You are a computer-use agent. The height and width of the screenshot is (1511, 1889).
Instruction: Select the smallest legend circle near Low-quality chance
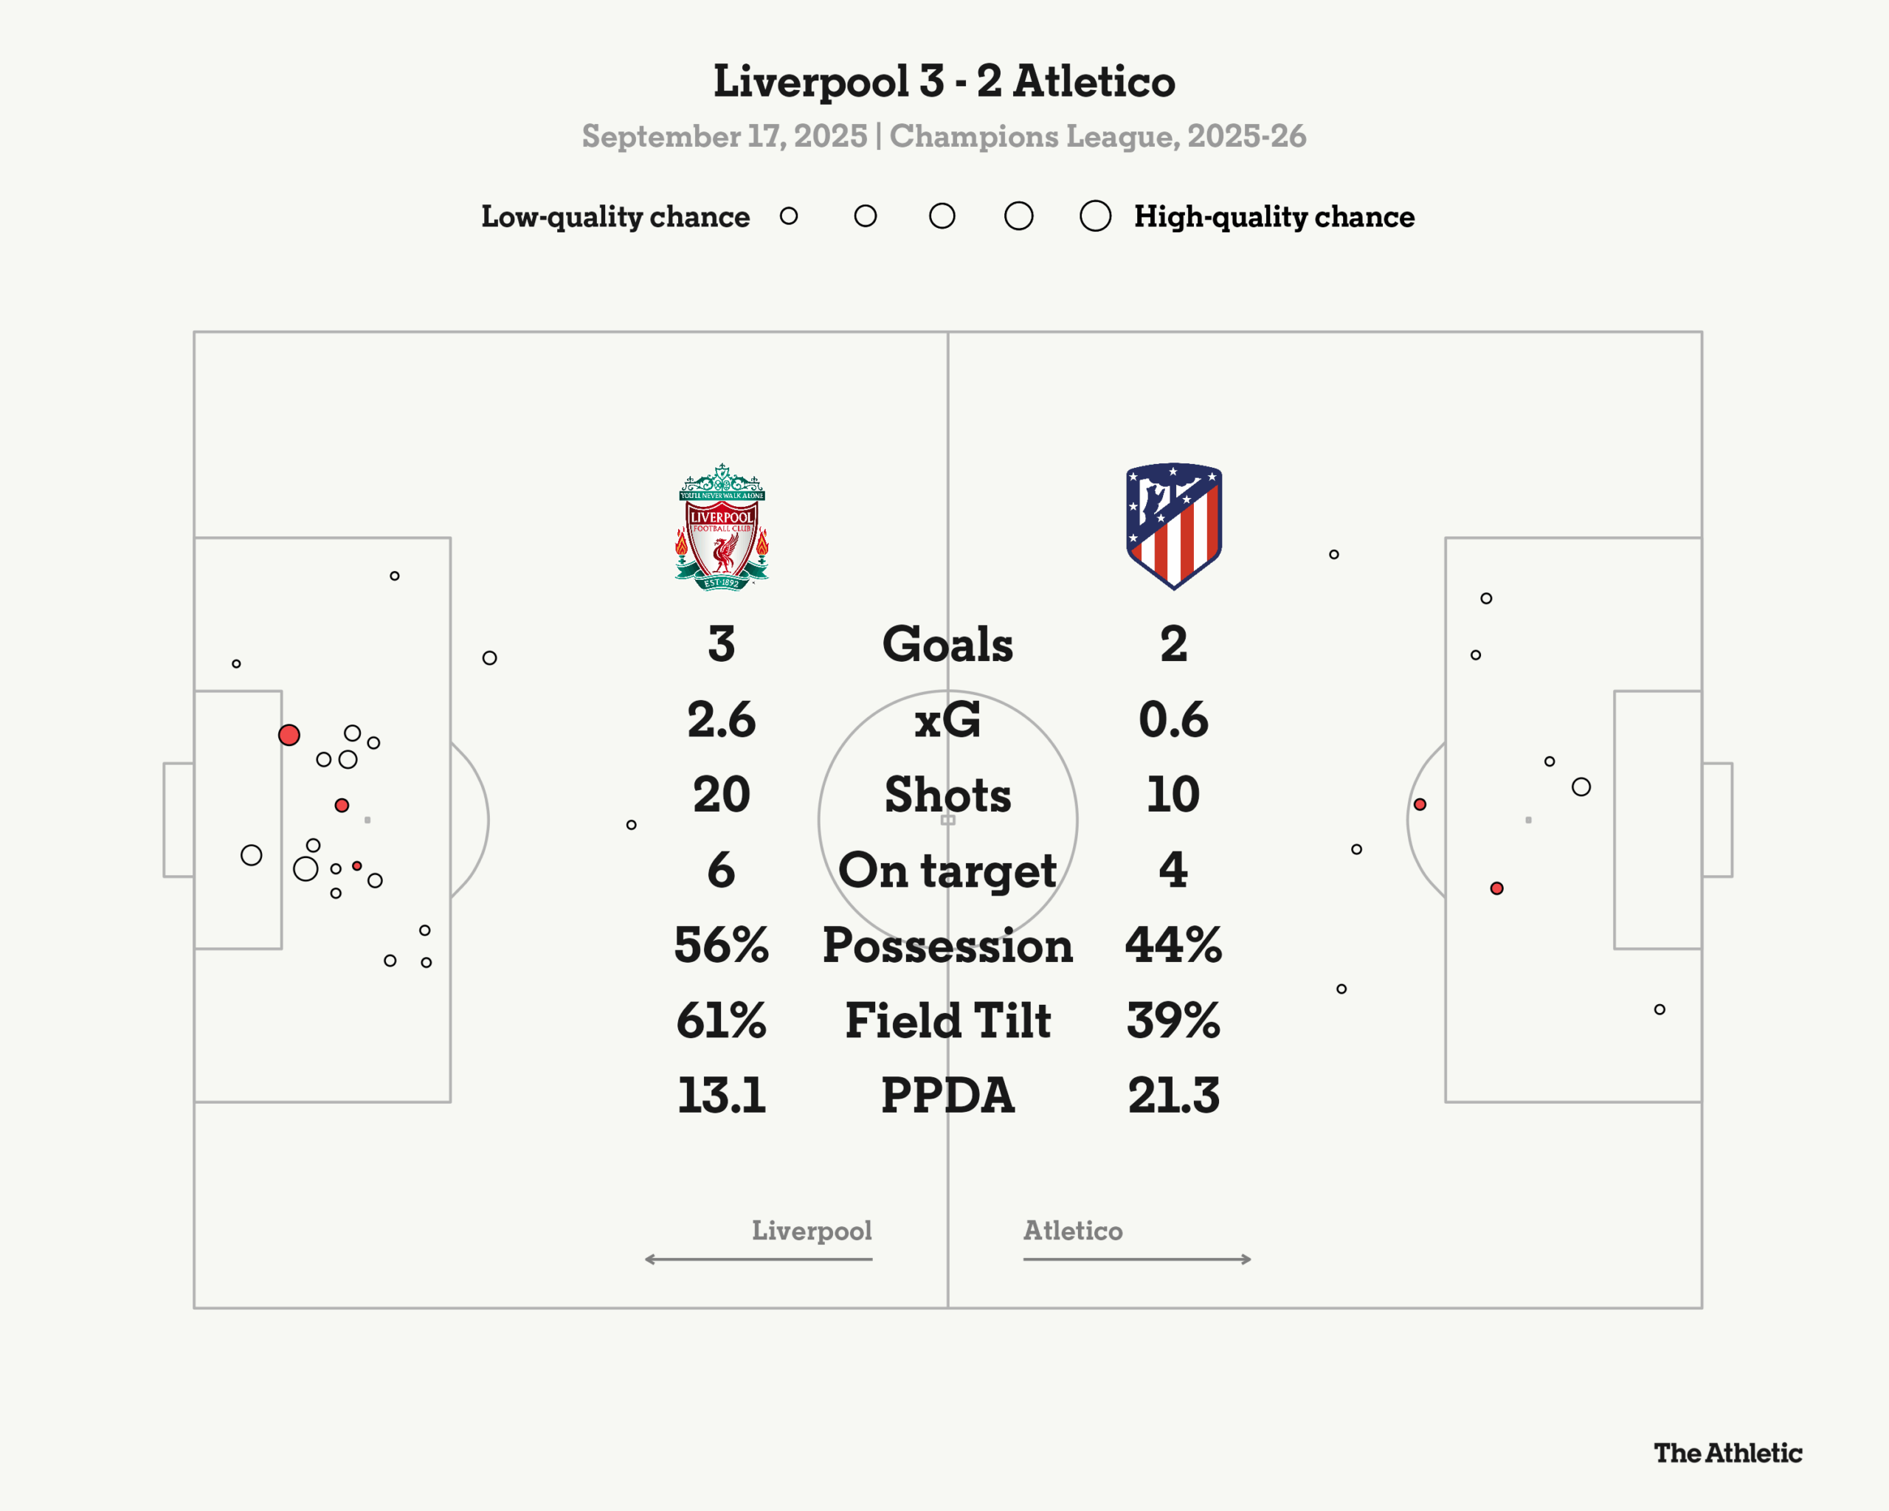click(789, 215)
